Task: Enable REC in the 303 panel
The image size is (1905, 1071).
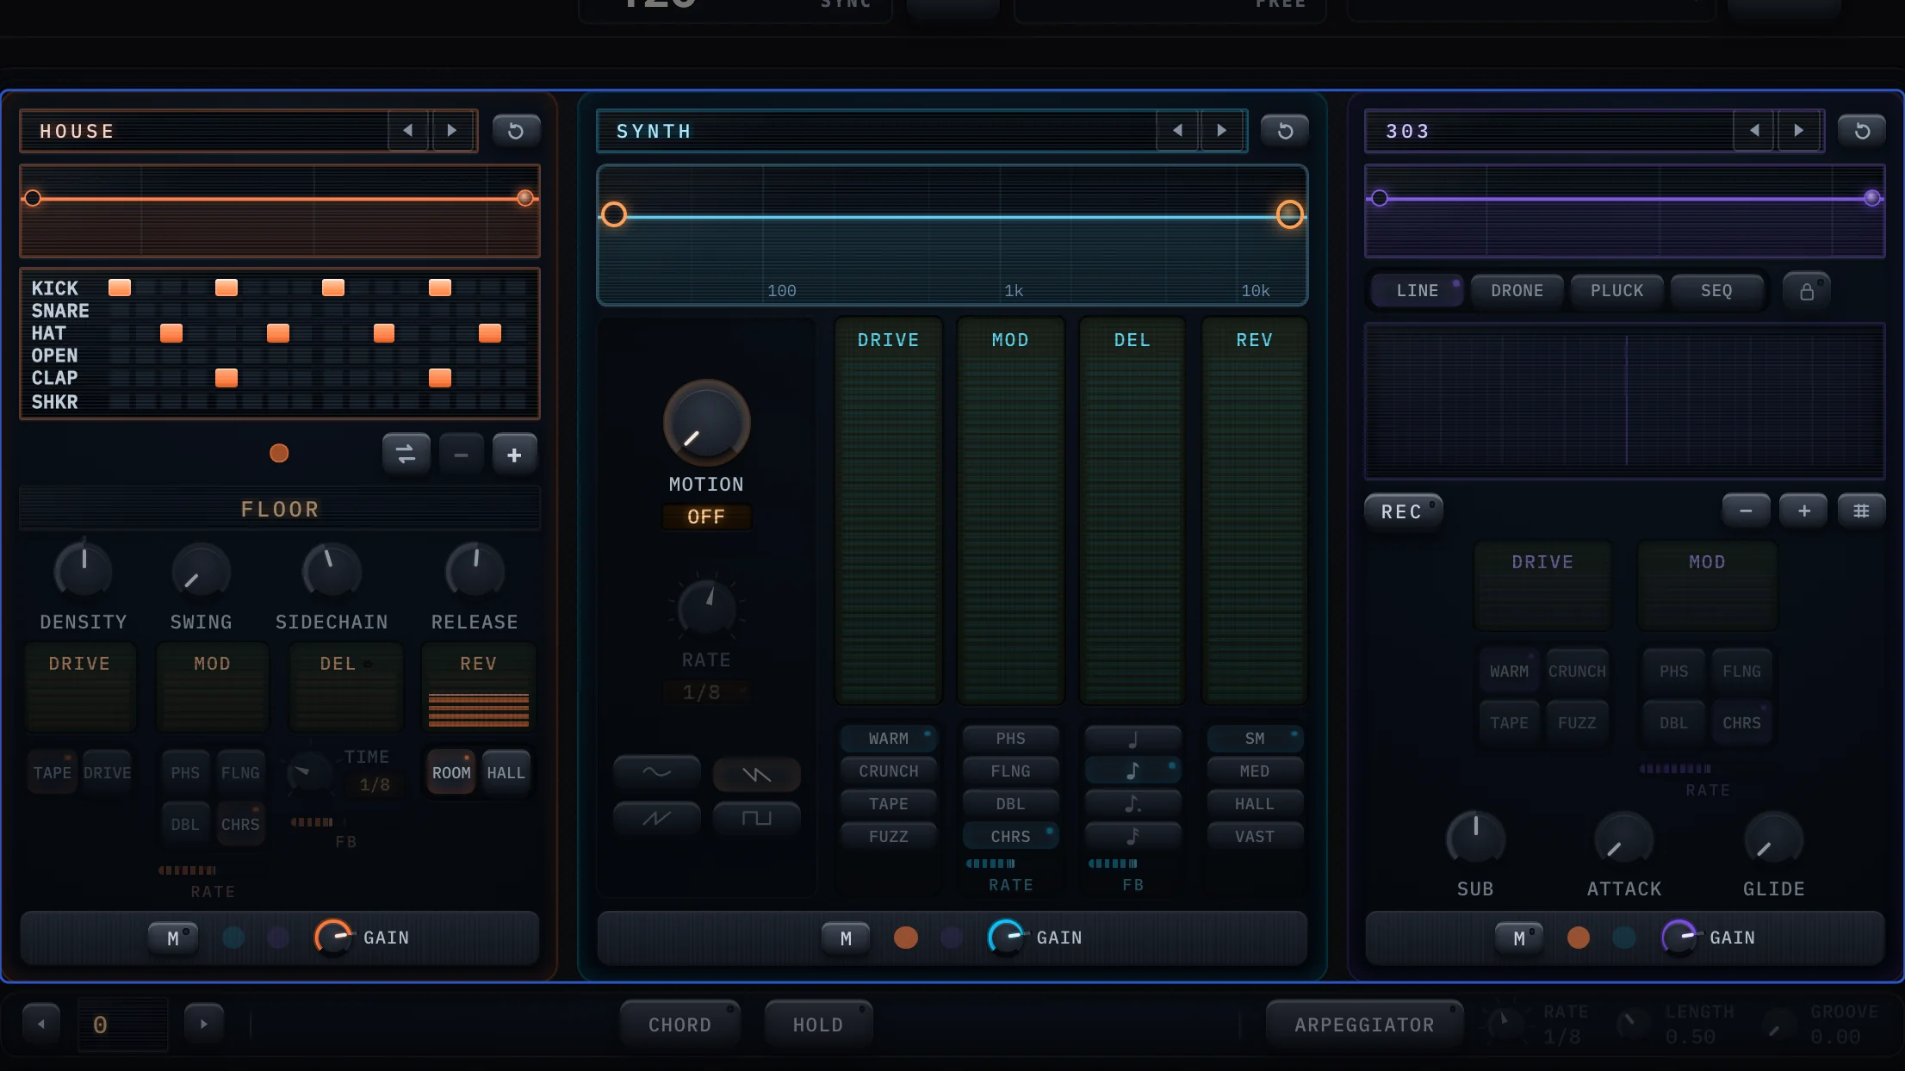Action: (x=1403, y=512)
